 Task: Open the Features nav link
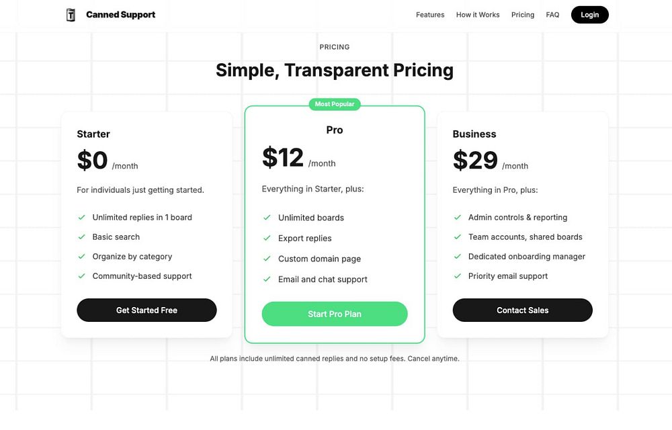coord(430,15)
